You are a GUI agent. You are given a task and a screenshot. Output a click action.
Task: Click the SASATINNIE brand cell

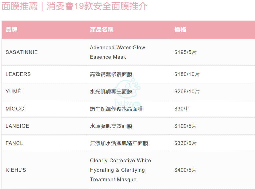(22, 52)
